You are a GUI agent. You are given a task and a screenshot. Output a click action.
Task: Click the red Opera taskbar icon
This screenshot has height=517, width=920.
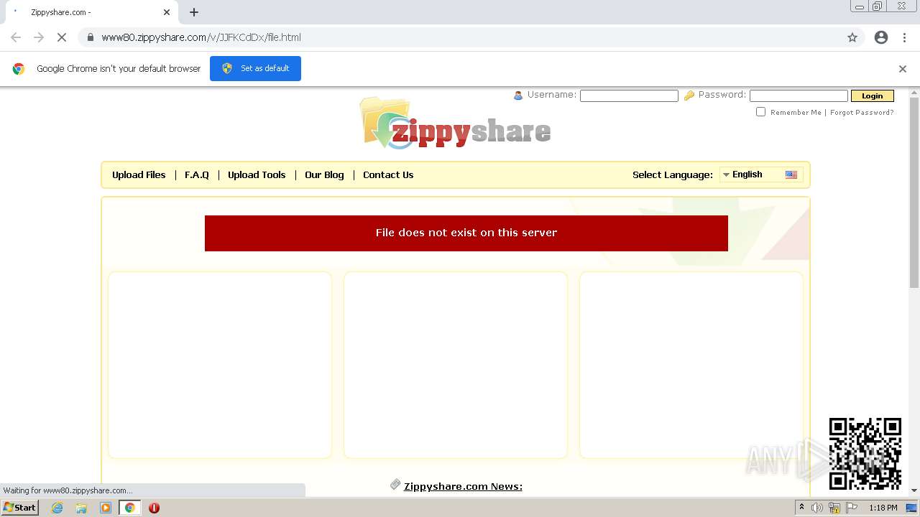pyautogui.click(x=154, y=508)
